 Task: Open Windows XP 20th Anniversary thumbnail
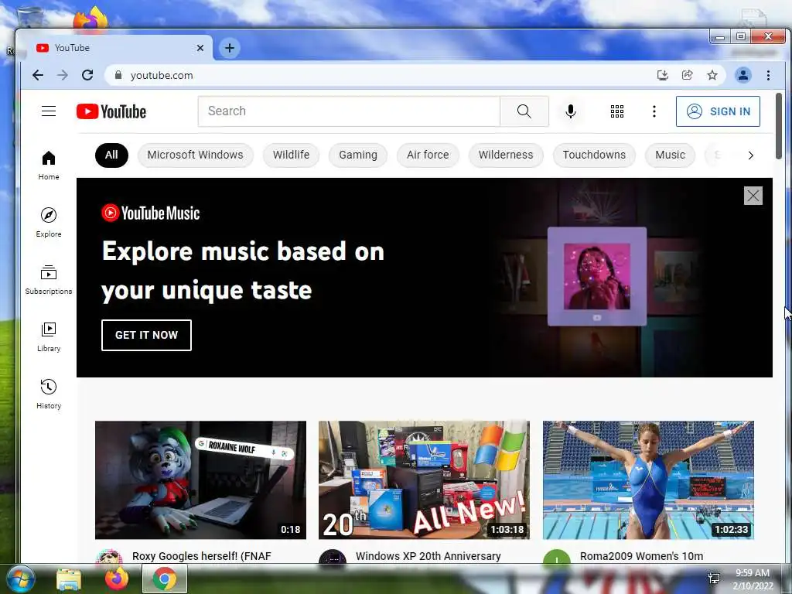425,480
